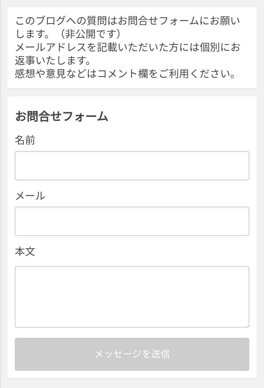Click the 名前 name input field

point(132,166)
